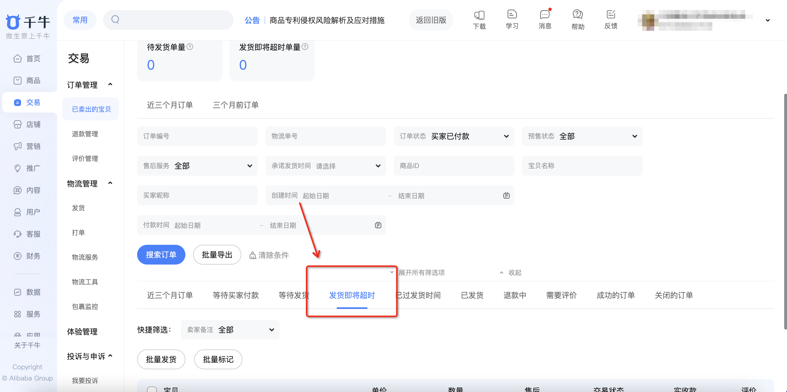This screenshot has height=392, width=787.
Task: Open 物流服务 in the side menu
Action: click(85, 257)
